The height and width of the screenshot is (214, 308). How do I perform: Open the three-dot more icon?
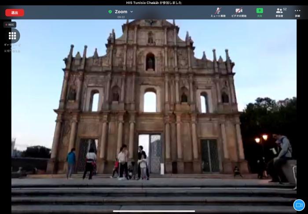pyautogui.click(x=297, y=10)
